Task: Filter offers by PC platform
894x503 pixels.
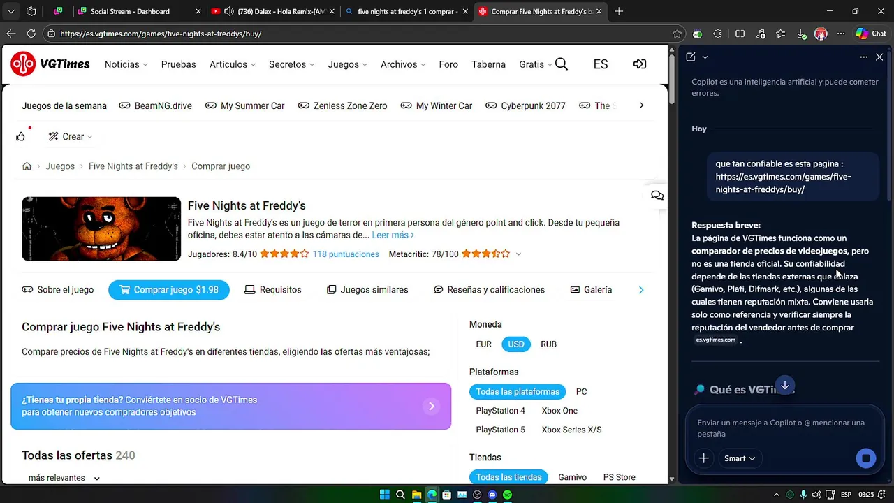Action: (x=581, y=391)
